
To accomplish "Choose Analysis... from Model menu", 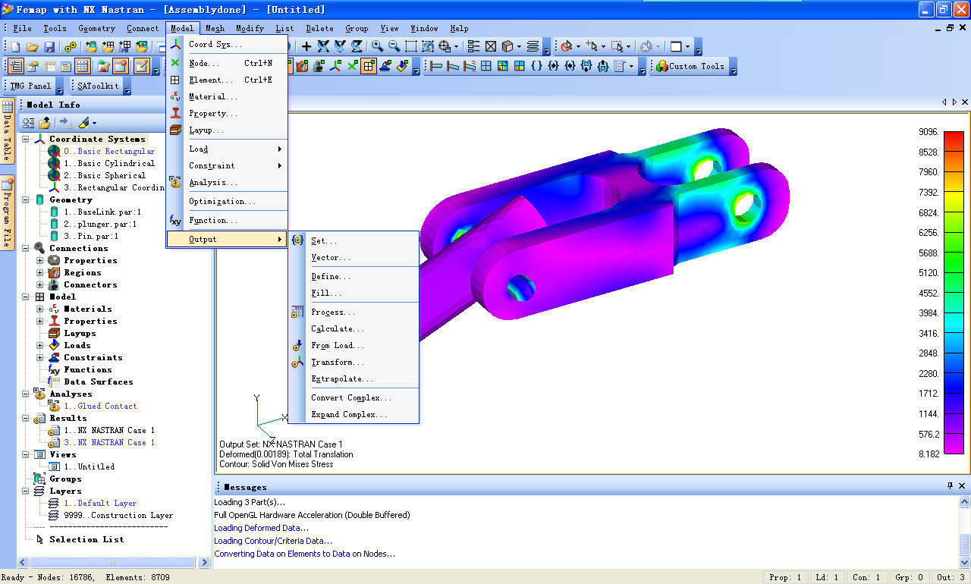I will tap(227, 182).
